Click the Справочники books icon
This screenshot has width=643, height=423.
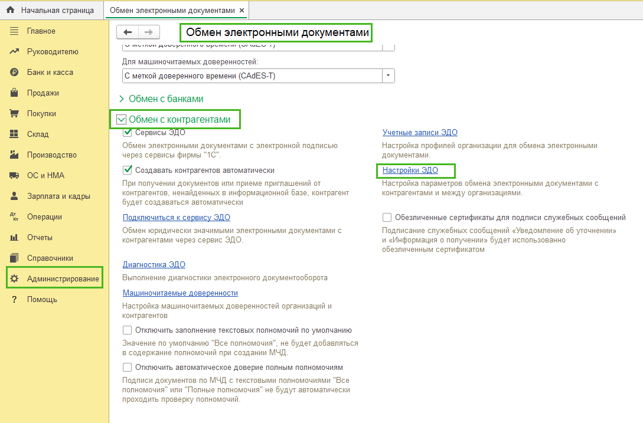click(x=14, y=258)
